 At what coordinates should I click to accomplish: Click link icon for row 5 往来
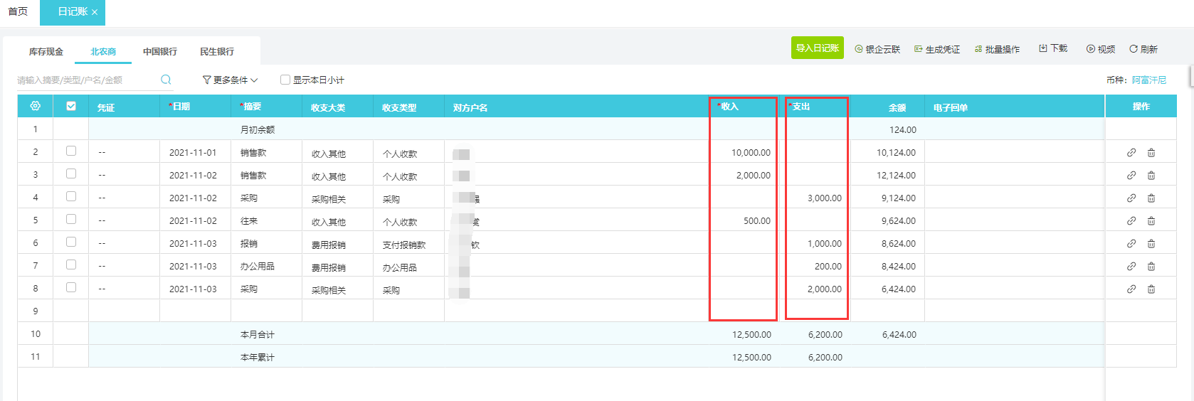point(1131,221)
